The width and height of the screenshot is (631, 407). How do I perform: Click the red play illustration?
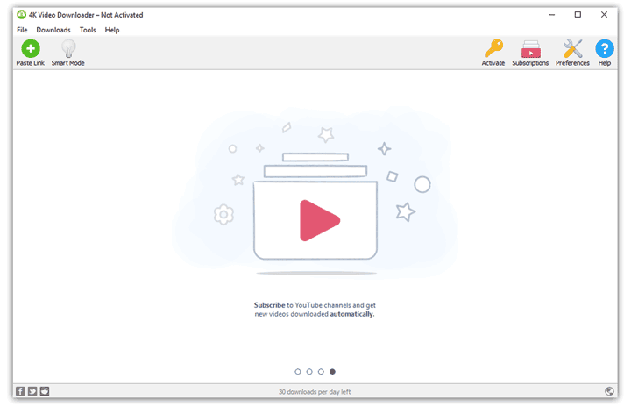point(320,220)
